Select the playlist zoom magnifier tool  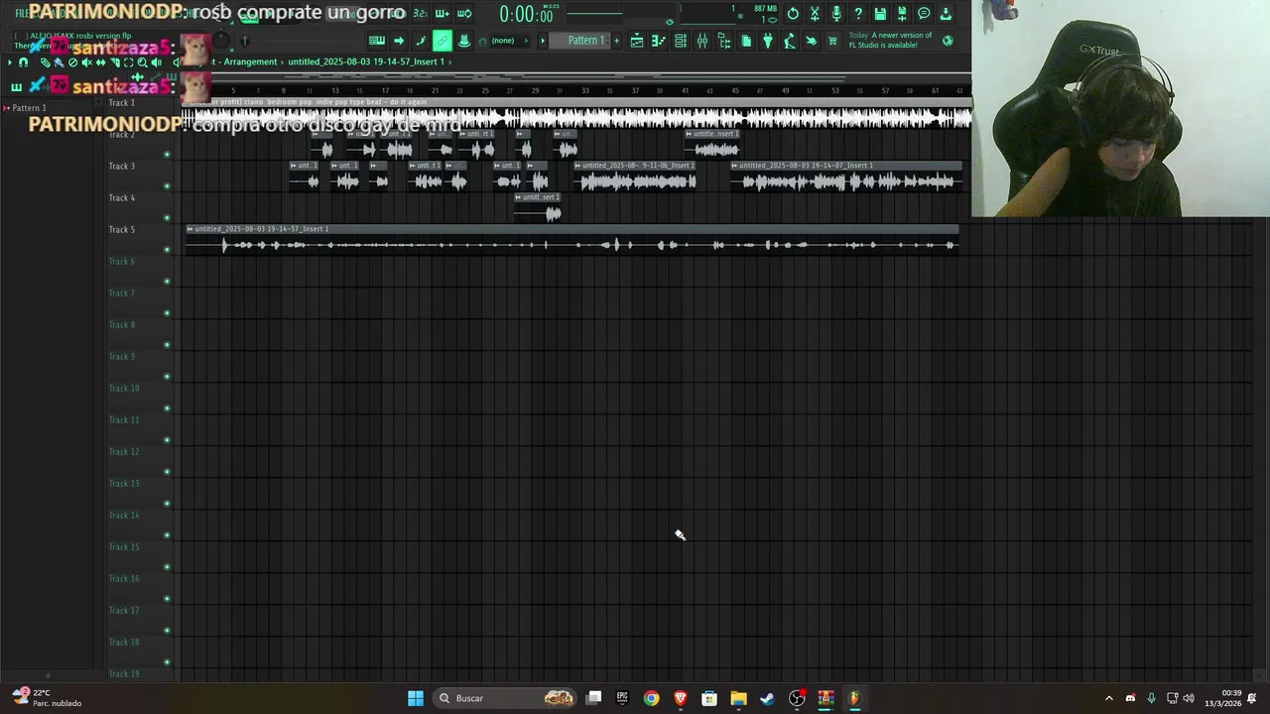tap(142, 61)
